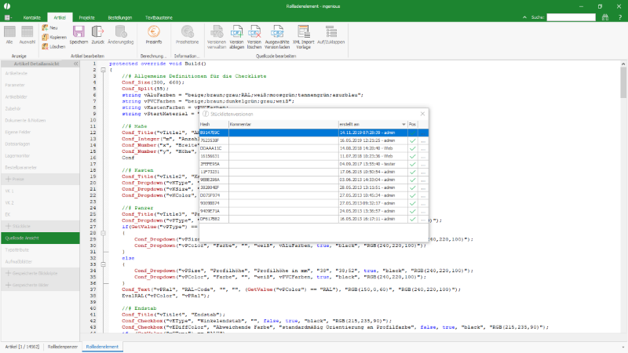
Task: Expand the Preise sidebar group
Action: coord(40,180)
